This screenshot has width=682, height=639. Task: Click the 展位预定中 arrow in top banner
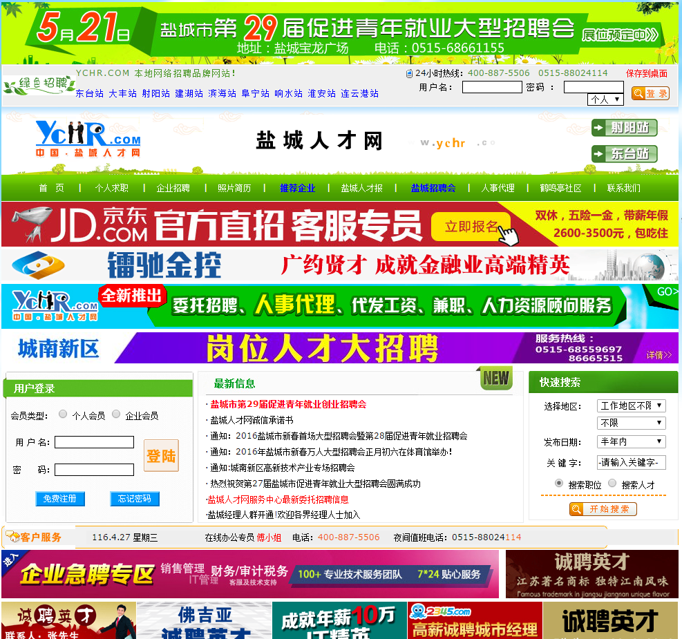pos(620,35)
